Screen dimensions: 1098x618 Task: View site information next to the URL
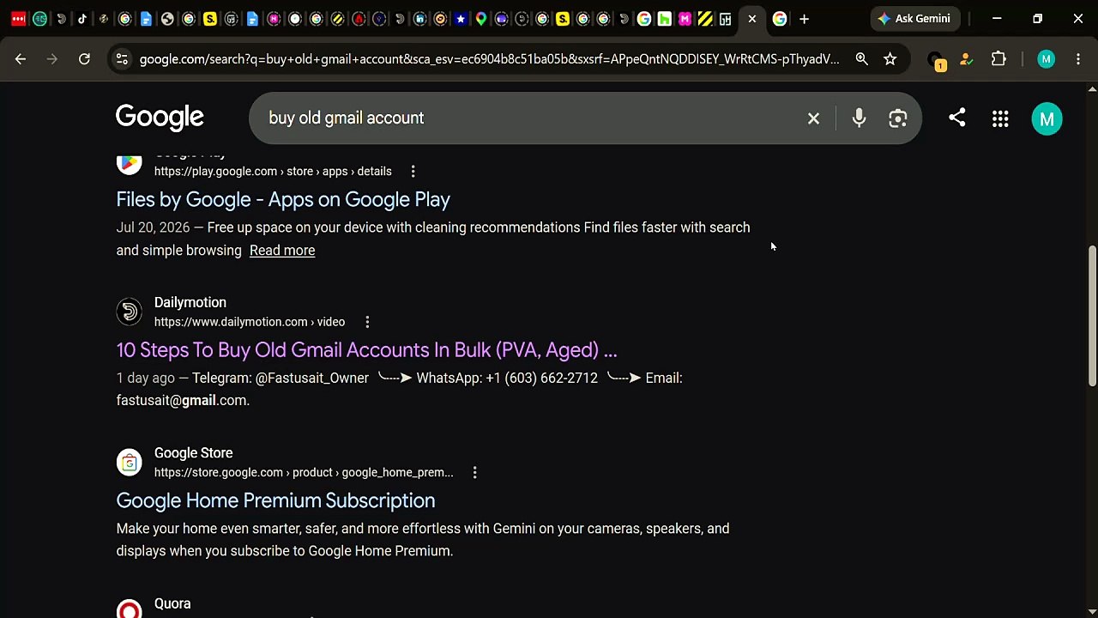[x=122, y=59]
